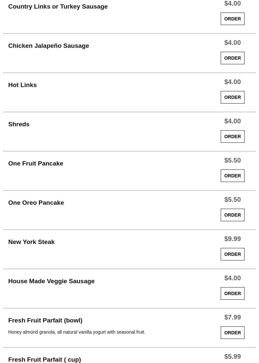259x363 pixels.
Task: Select the Hot Links item name
Action: [22, 85]
